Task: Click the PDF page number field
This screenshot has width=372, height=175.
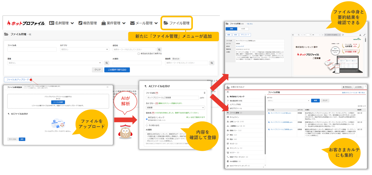Action: (x=309, y=35)
